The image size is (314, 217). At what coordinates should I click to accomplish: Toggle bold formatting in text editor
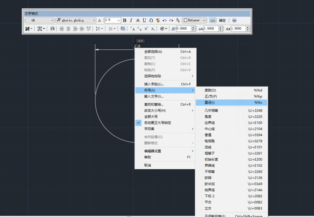[x=124, y=20]
